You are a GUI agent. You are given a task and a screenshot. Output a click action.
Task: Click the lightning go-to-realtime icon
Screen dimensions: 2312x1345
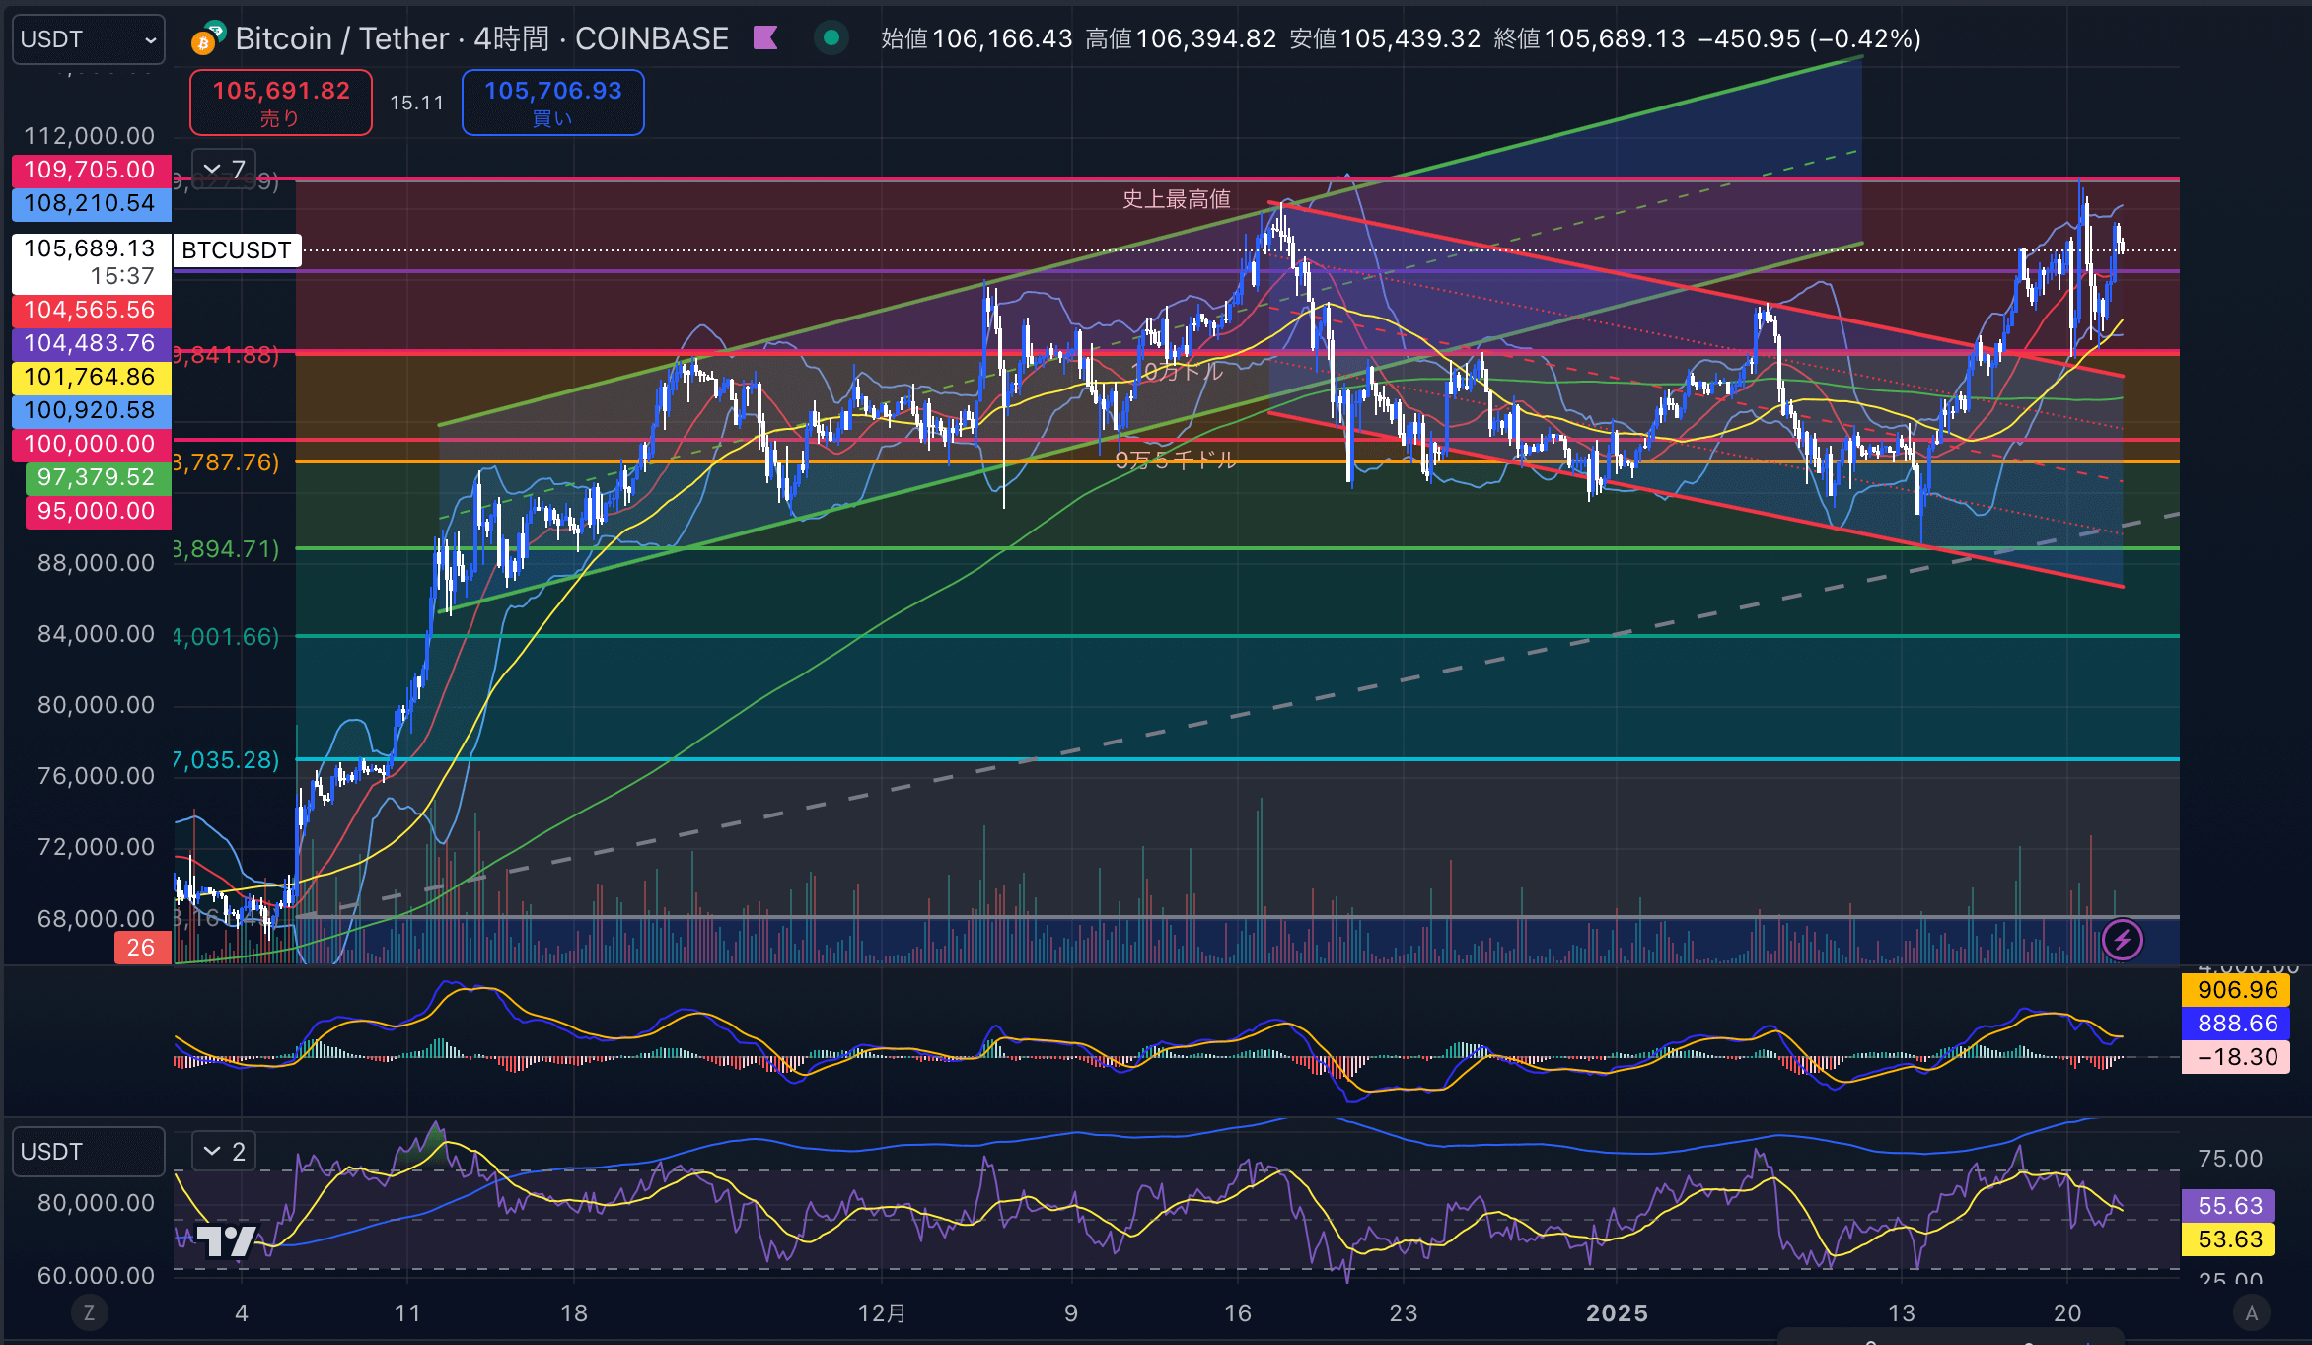pyautogui.click(x=2123, y=940)
